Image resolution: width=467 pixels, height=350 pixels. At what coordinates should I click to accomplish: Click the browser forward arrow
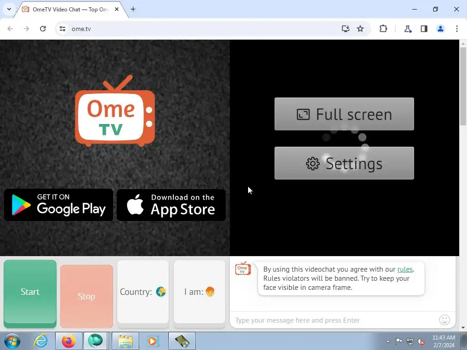(26, 29)
